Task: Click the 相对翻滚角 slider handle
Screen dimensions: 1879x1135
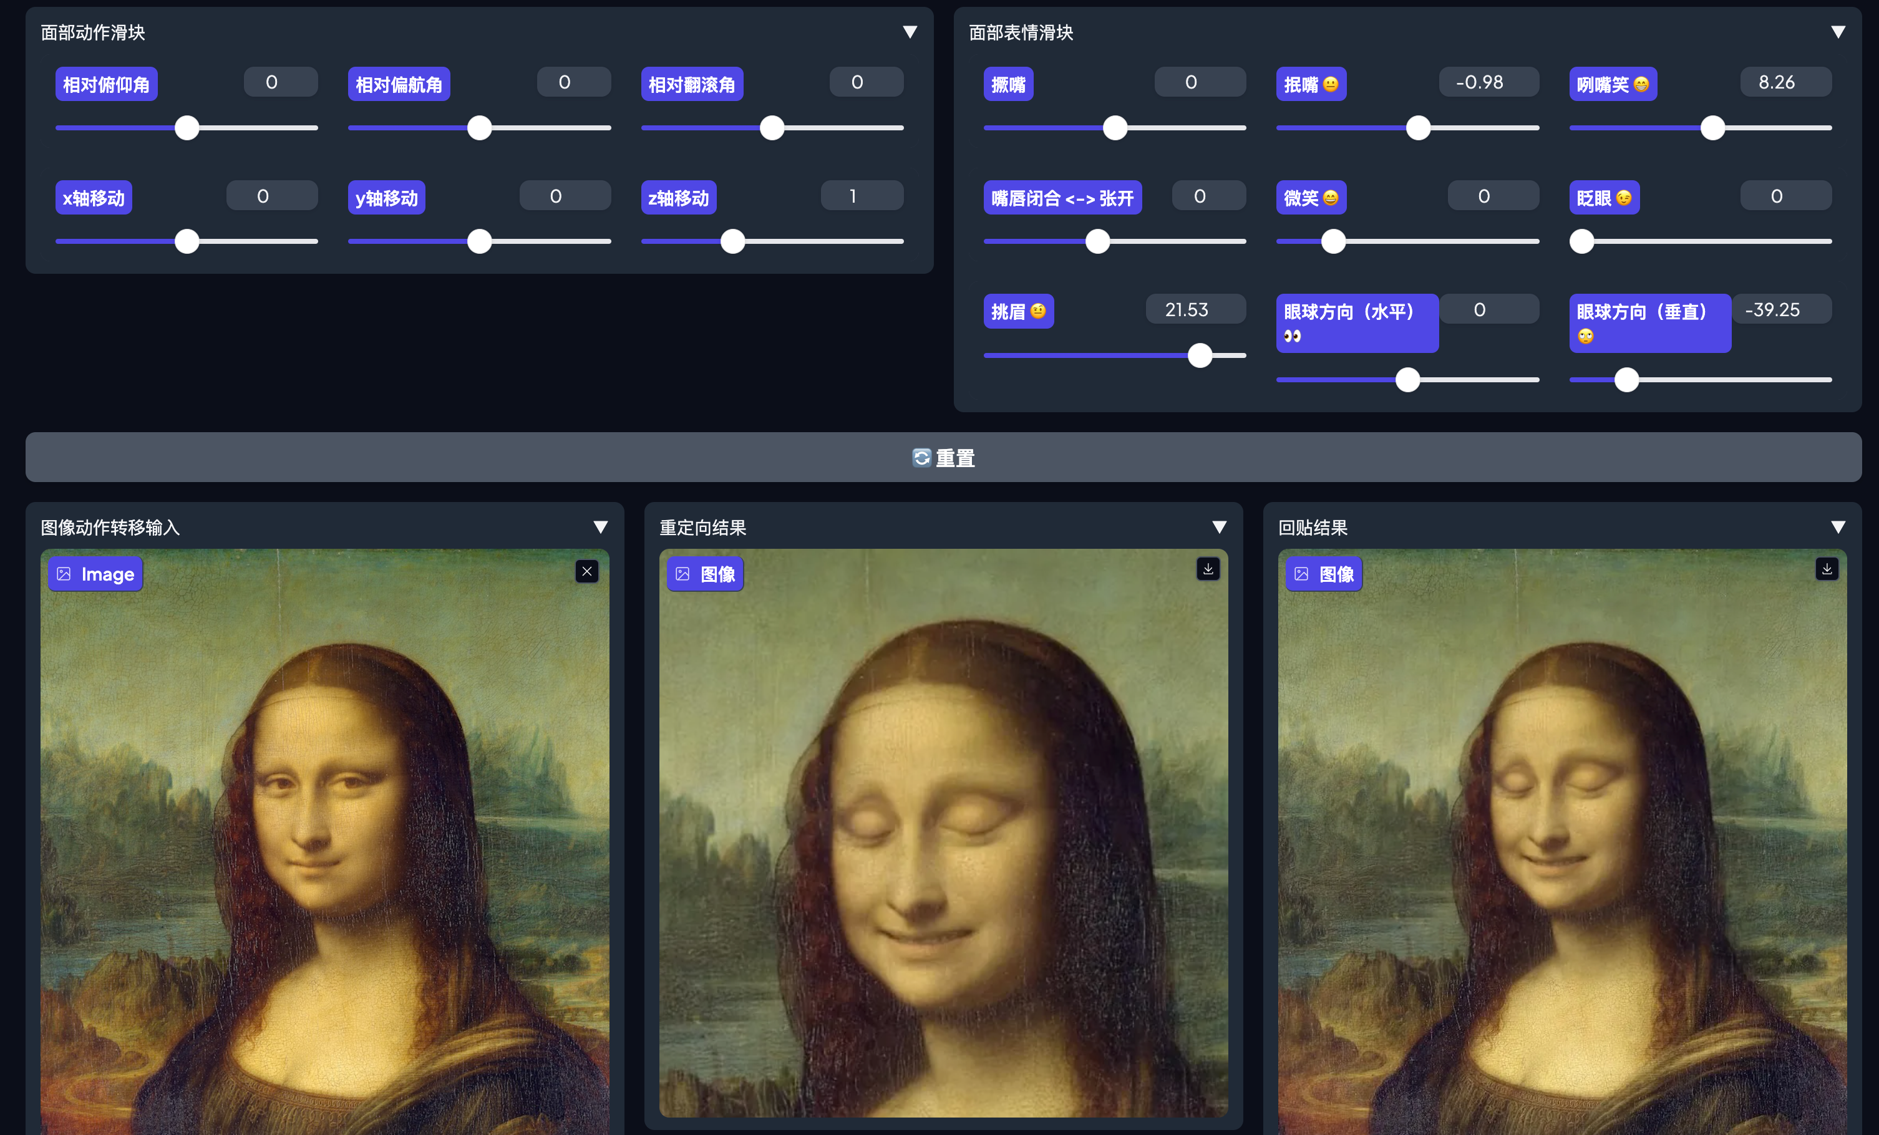Action: coord(772,127)
